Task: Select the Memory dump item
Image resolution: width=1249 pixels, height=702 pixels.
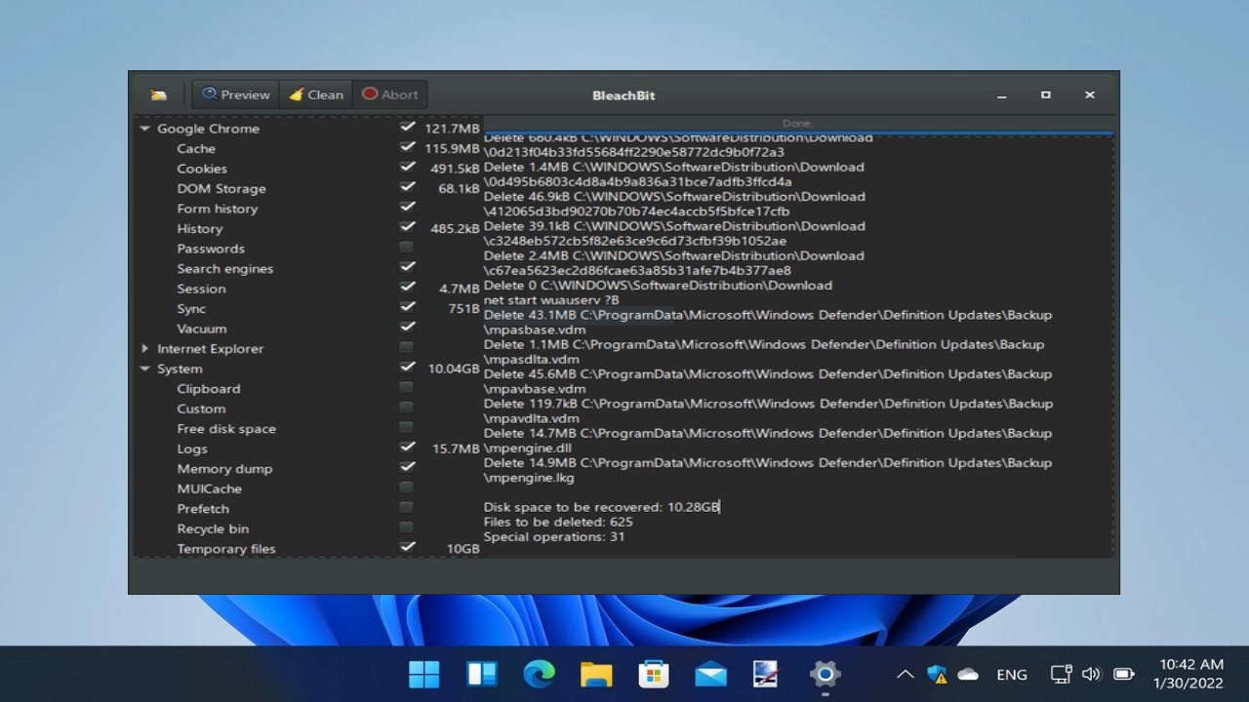Action: [x=224, y=469]
